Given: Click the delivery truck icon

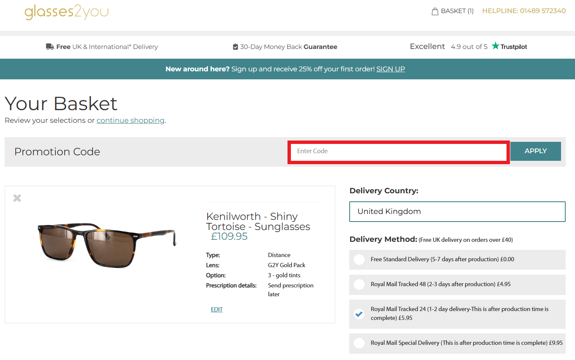Looking at the screenshot, I should tap(50, 47).
